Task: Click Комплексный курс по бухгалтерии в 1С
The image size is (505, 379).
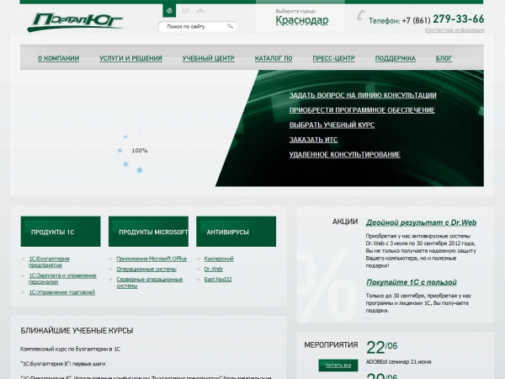Action: tap(70, 349)
